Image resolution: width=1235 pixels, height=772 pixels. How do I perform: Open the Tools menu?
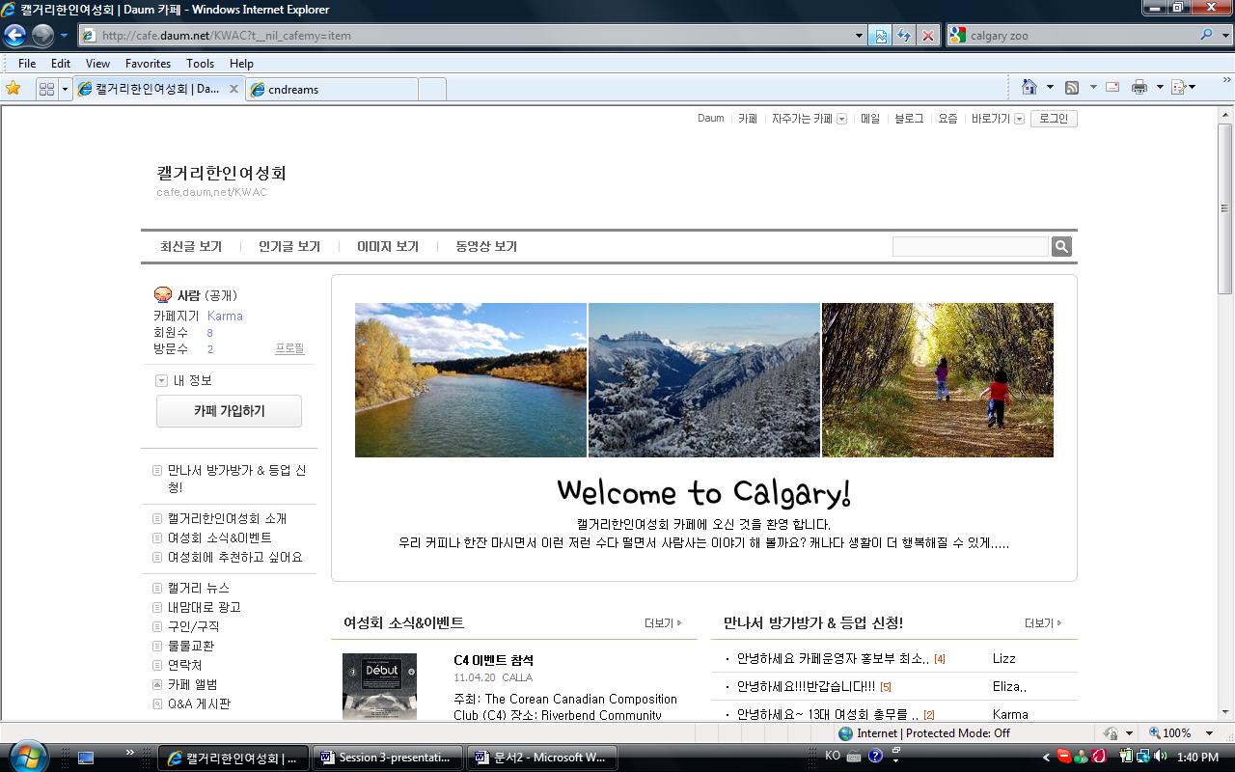pyautogui.click(x=200, y=64)
